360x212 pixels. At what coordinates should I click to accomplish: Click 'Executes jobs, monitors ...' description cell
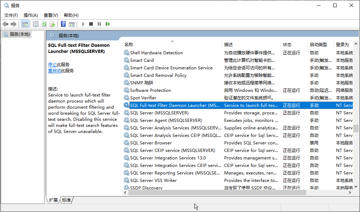click(251, 120)
